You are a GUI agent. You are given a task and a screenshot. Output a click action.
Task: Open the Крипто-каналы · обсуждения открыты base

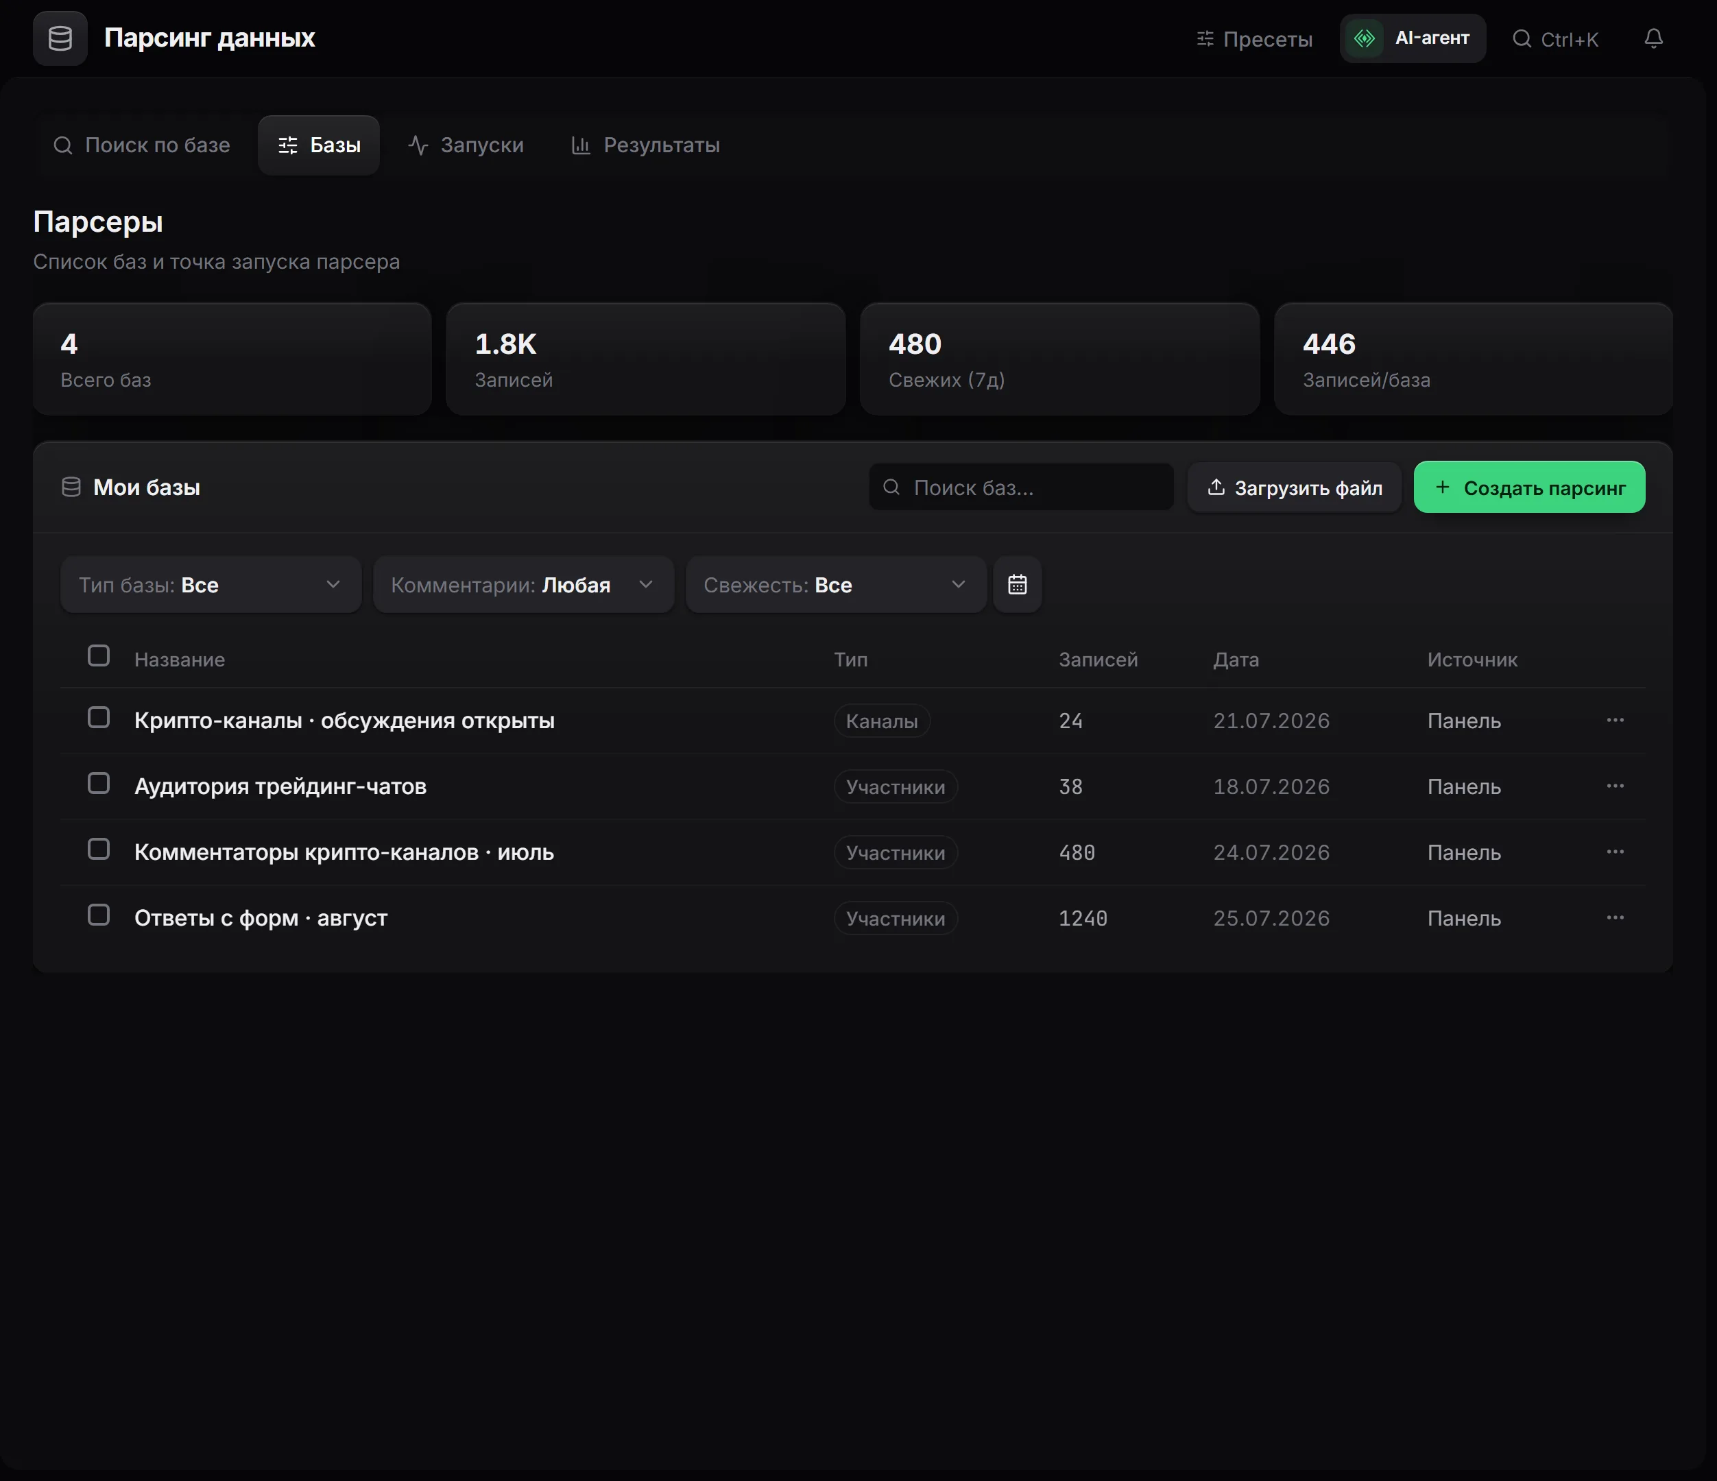pyautogui.click(x=345, y=720)
